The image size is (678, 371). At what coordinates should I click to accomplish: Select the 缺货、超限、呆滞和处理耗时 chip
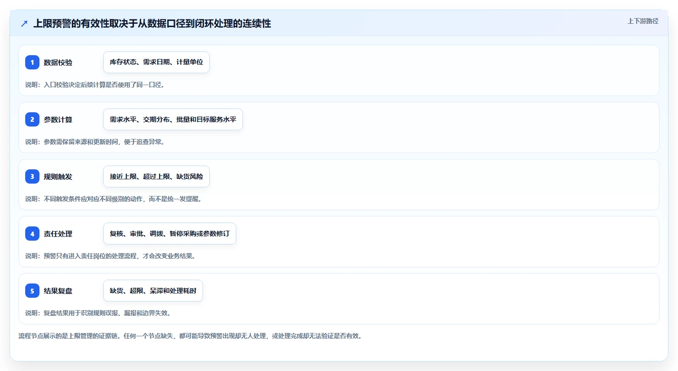click(153, 291)
